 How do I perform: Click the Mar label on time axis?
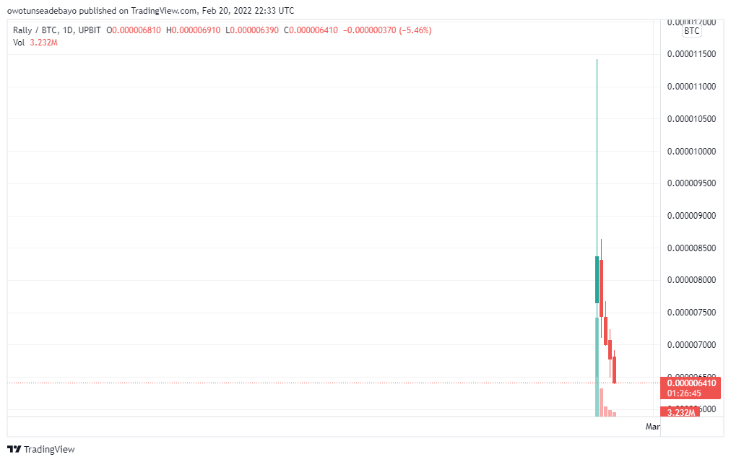(652, 427)
